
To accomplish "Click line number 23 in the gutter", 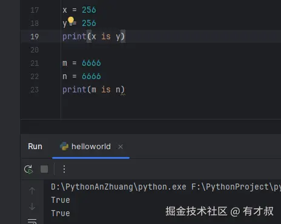I will point(35,90).
